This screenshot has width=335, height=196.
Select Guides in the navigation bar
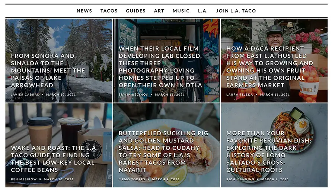[135, 11]
